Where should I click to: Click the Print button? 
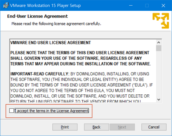[65, 127]
